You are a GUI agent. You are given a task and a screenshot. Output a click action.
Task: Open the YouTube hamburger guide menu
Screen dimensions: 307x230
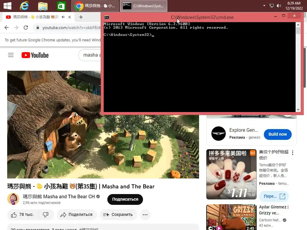tap(11, 55)
